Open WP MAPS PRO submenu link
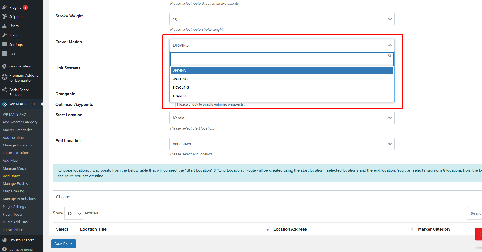The image size is (482, 252). 14,114
